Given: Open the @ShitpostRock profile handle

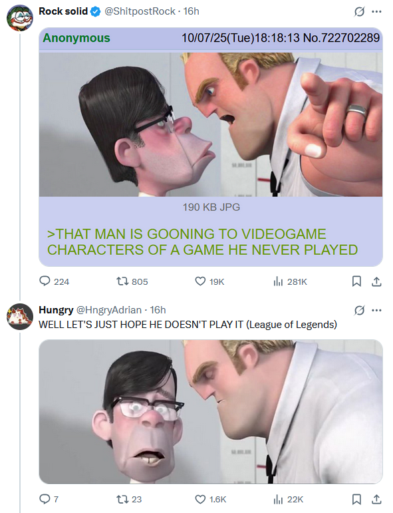Looking at the screenshot, I should point(140,11).
